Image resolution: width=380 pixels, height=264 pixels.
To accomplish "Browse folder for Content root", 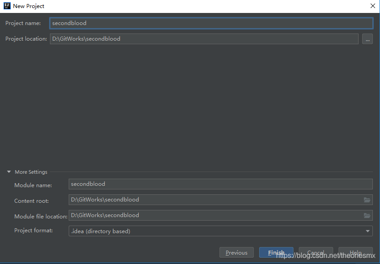I will 367,200.
